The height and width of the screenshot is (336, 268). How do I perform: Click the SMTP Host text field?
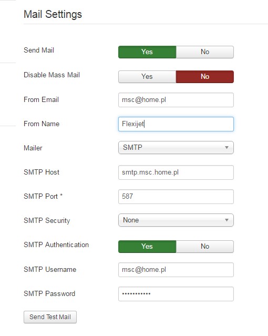click(x=176, y=172)
